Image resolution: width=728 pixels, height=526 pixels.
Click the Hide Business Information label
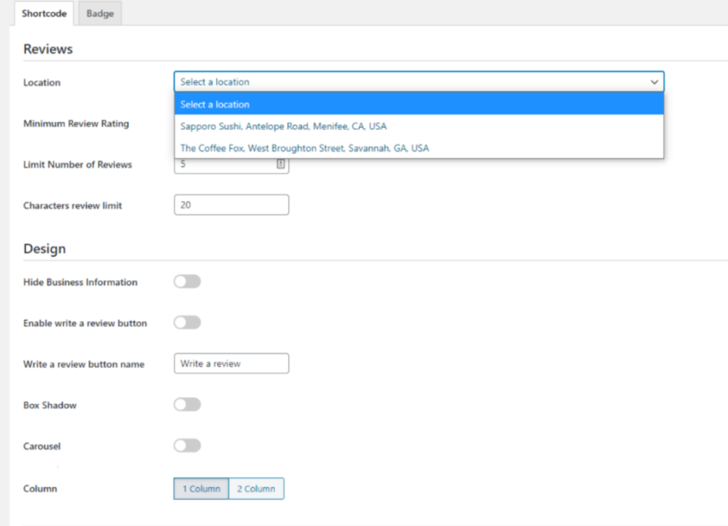click(x=80, y=282)
